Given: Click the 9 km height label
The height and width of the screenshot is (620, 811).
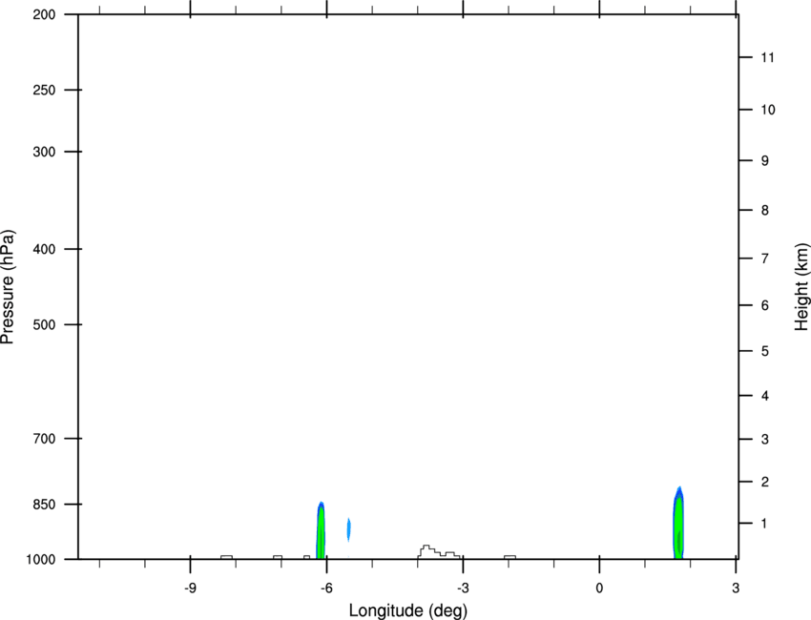Looking at the screenshot, I should click(764, 161).
